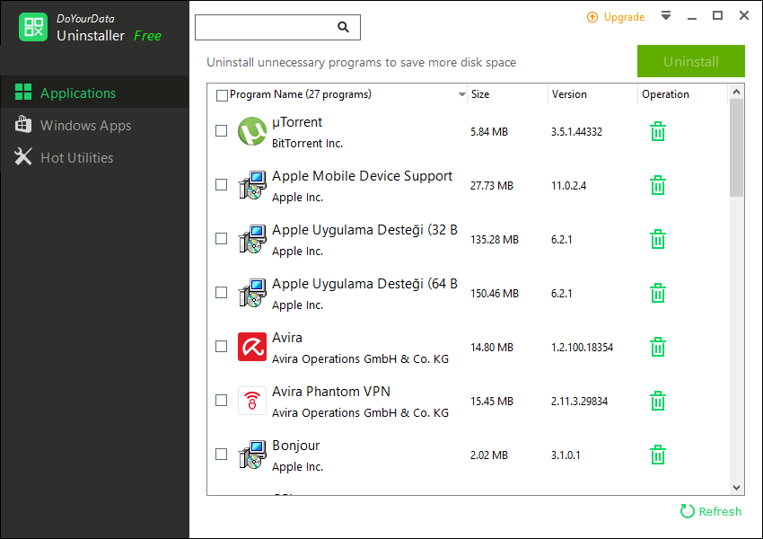Image resolution: width=763 pixels, height=539 pixels.
Task: Click the Avira Phantom VPN logo icon
Action: pyautogui.click(x=252, y=401)
